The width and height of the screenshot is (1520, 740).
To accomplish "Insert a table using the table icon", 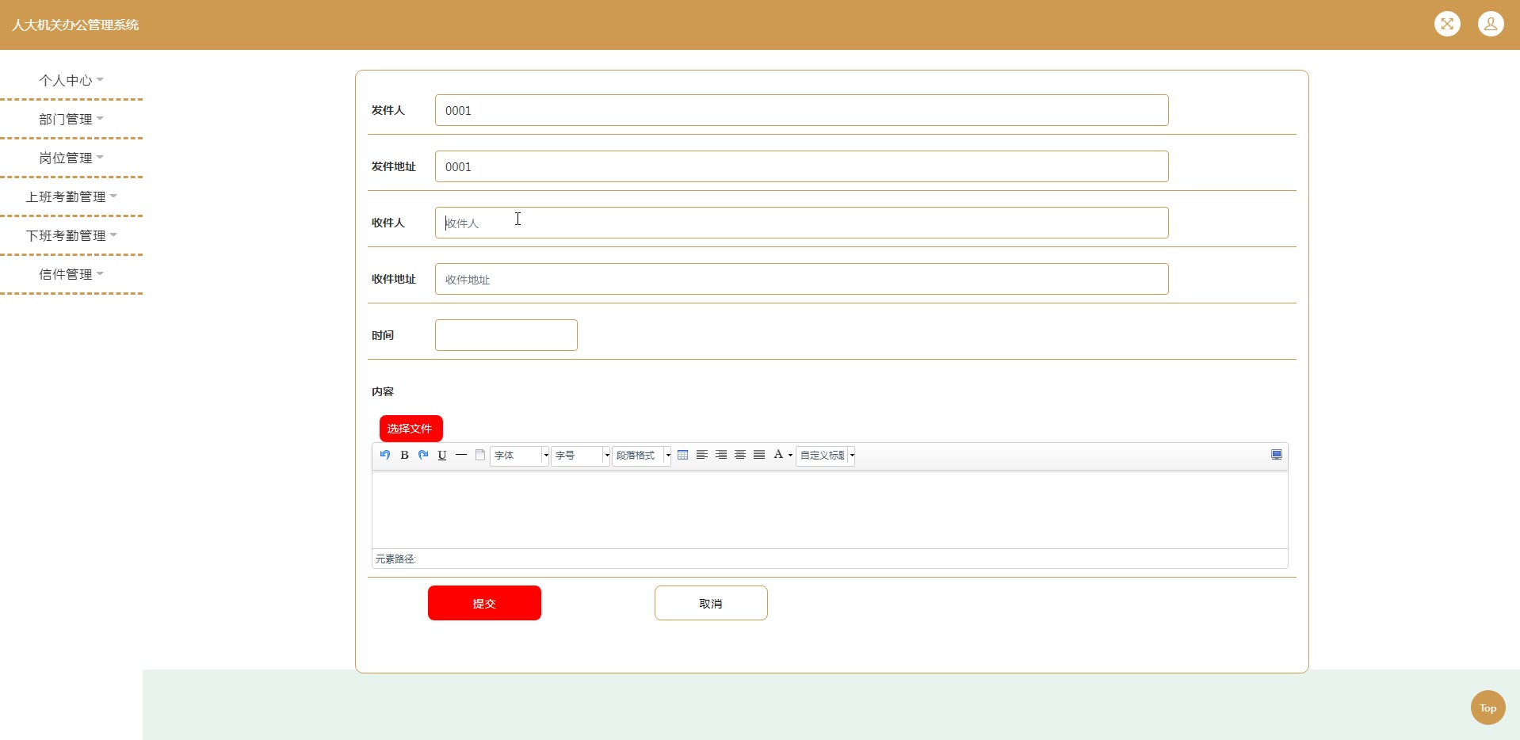I will (x=683, y=455).
